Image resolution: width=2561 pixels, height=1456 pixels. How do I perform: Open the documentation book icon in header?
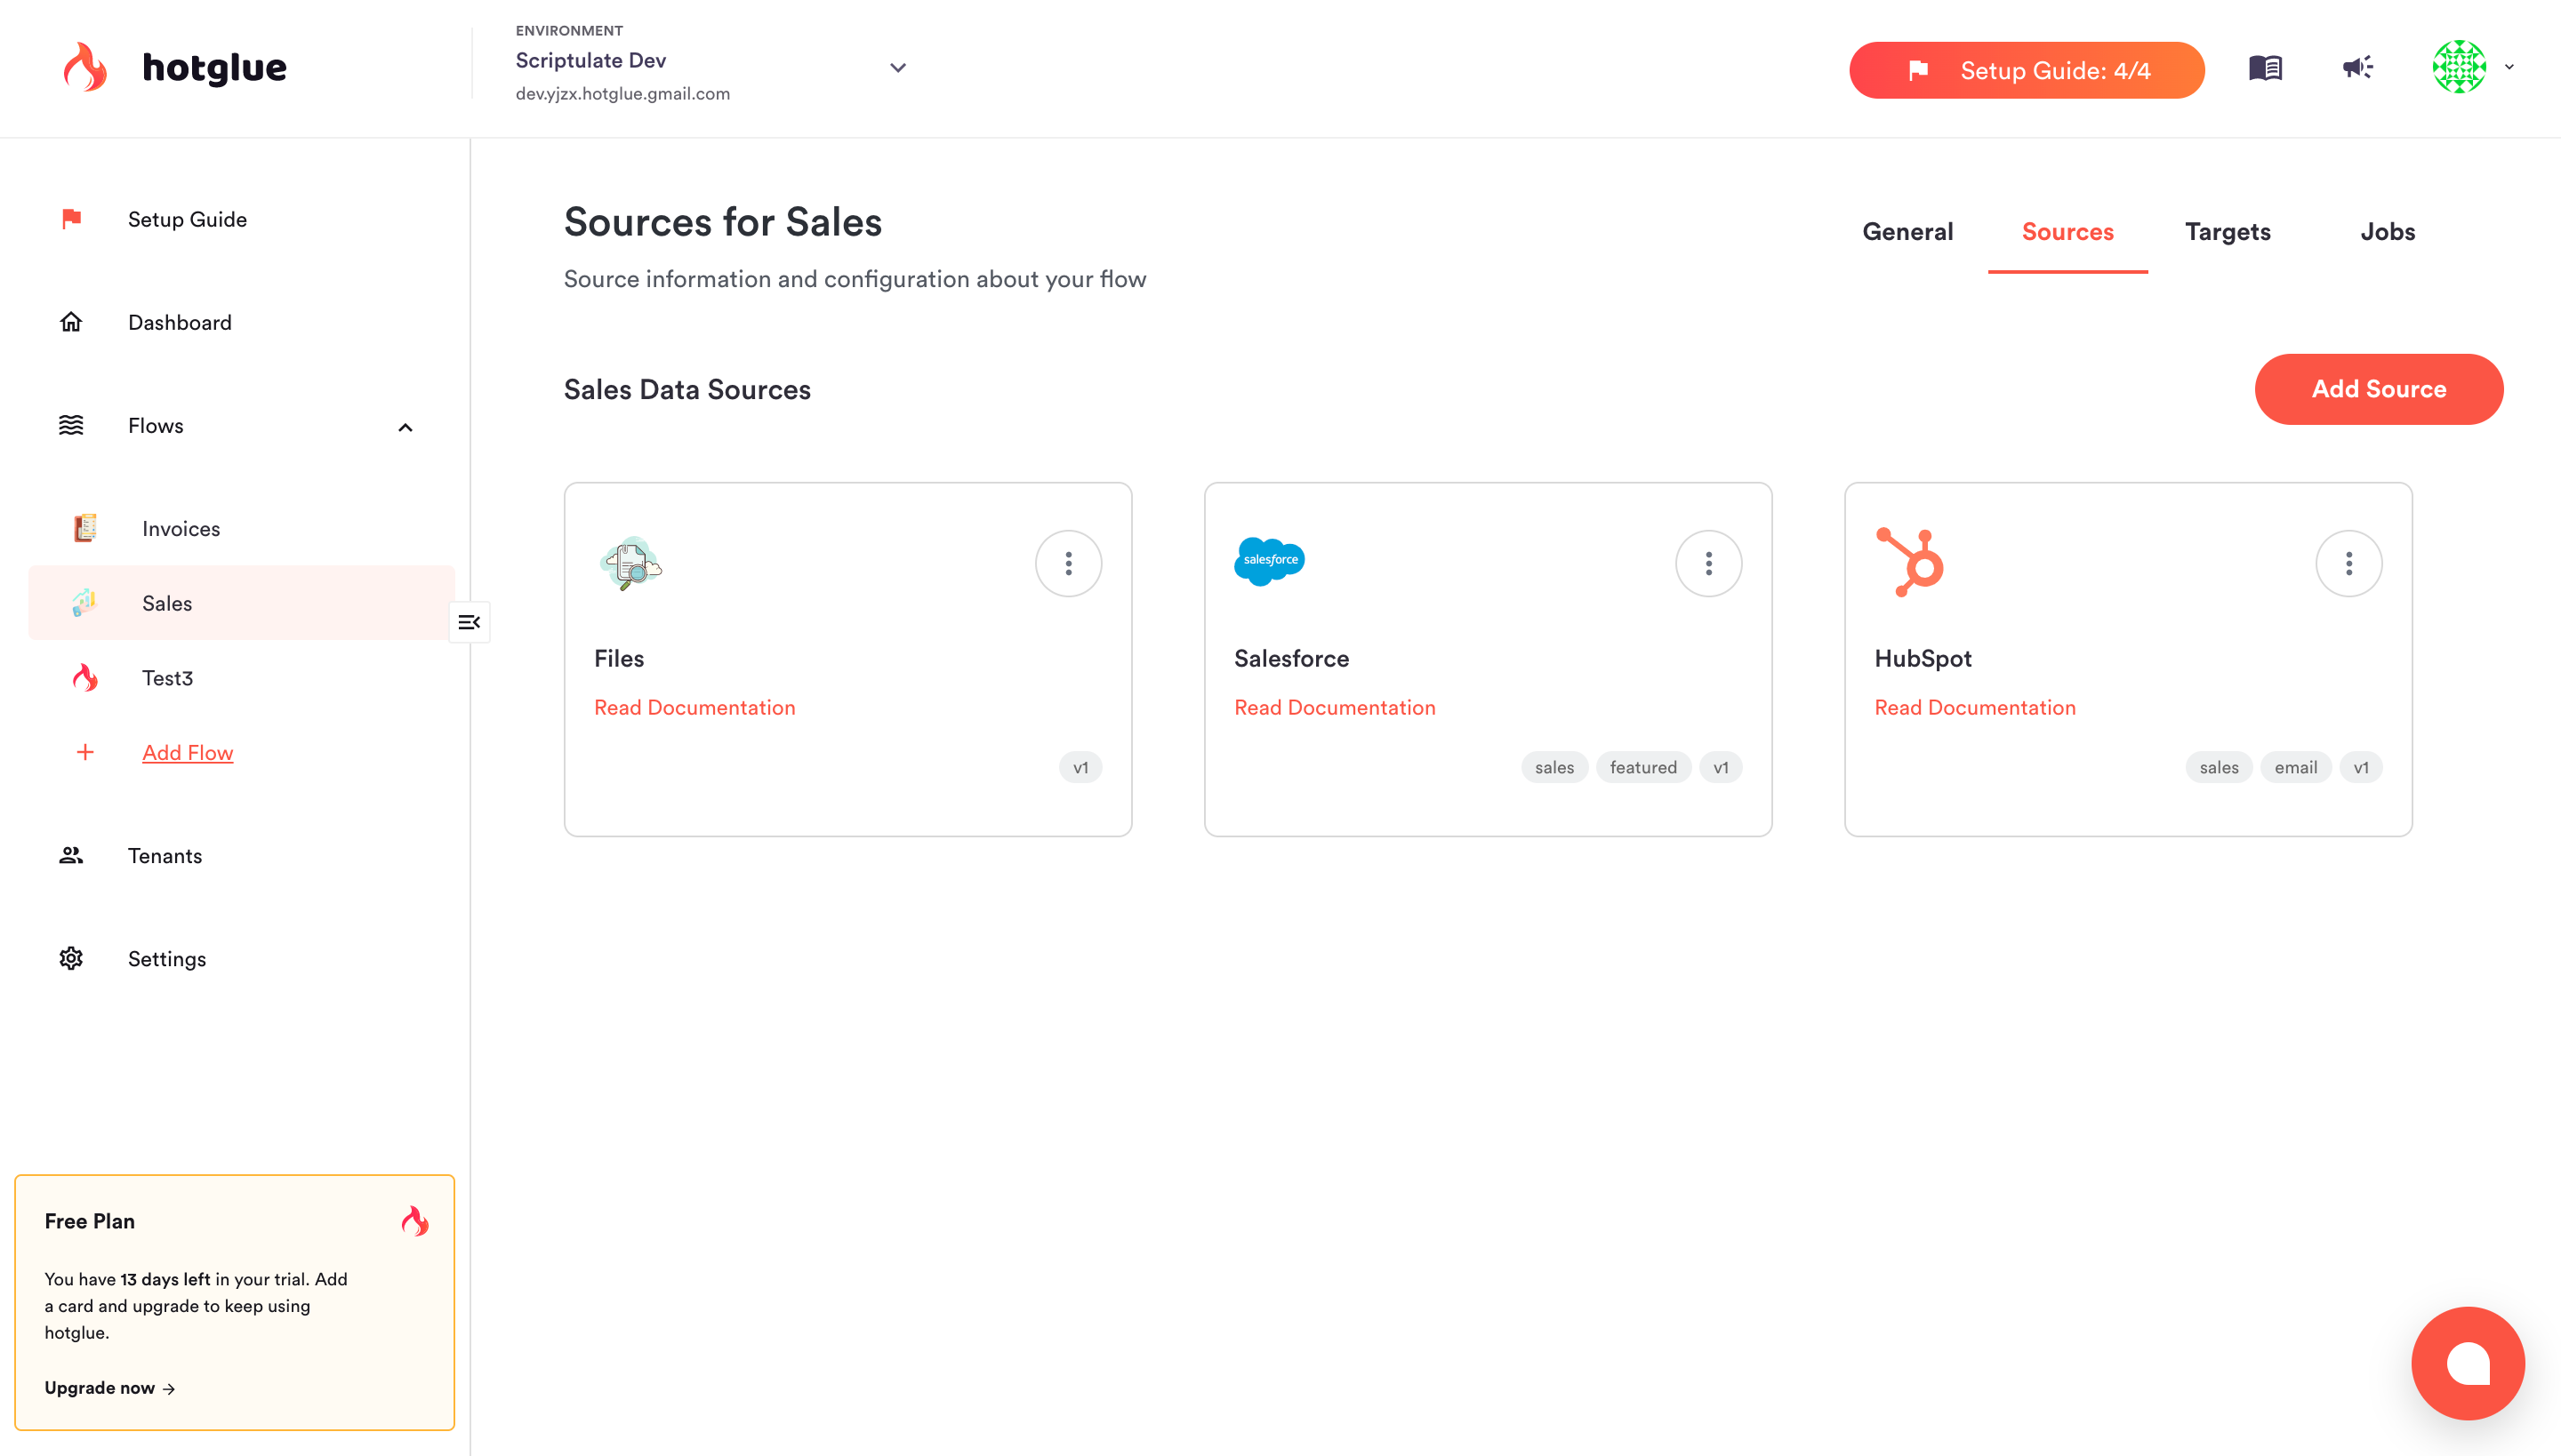click(x=2265, y=68)
